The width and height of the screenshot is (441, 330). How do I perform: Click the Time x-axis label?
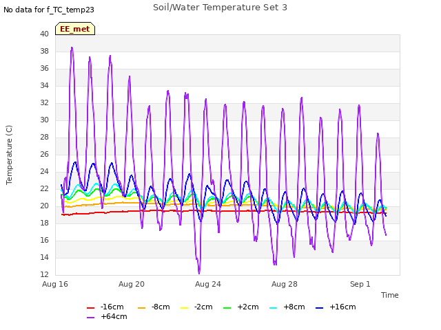point(389,295)
